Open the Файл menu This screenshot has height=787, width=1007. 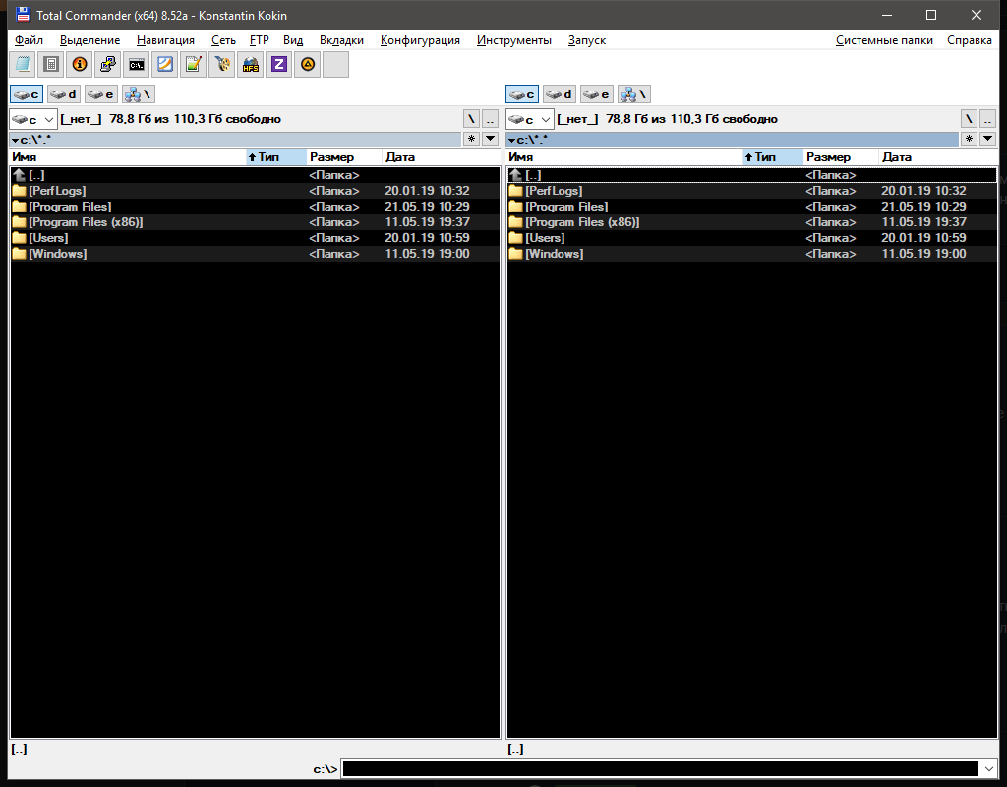[29, 39]
